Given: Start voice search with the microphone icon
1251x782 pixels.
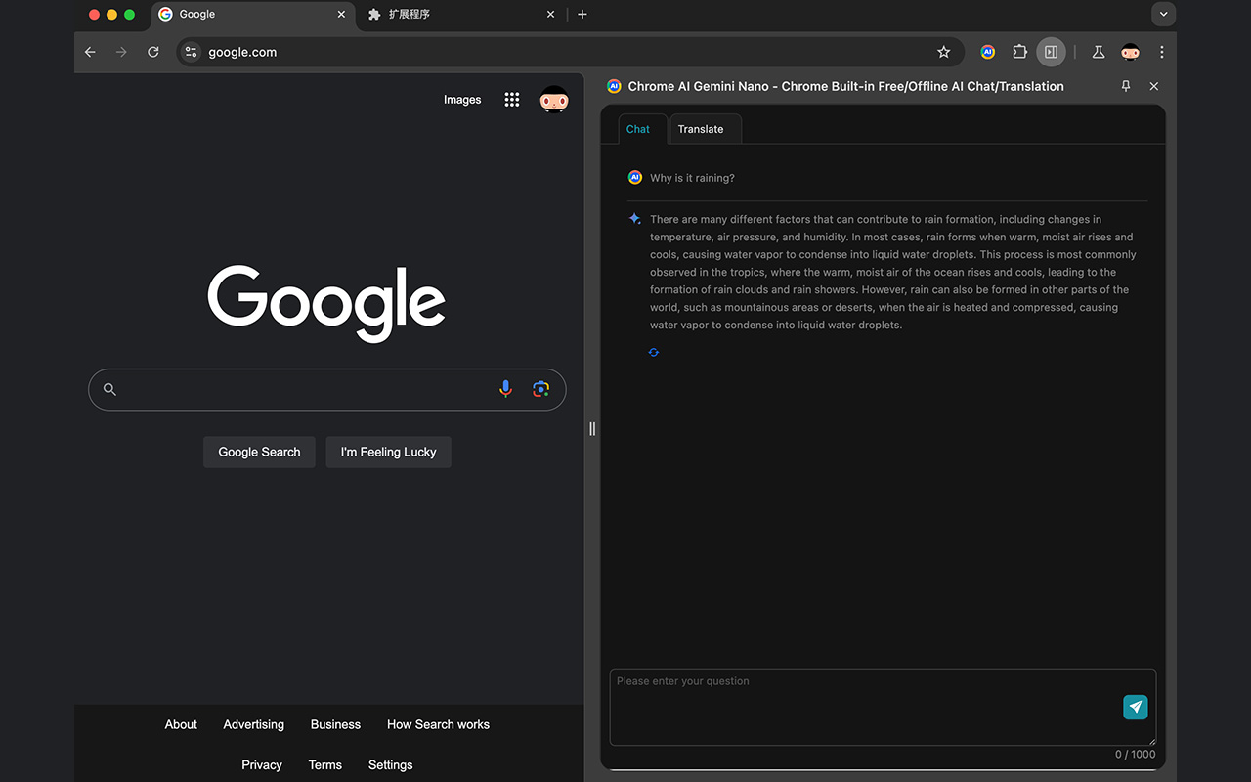Looking at the screenshot, I should pyautogui.click(x=505, y=388).
